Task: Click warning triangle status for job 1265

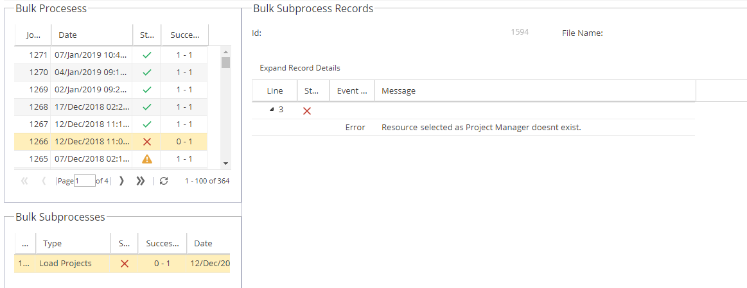Action: point(147,159)
